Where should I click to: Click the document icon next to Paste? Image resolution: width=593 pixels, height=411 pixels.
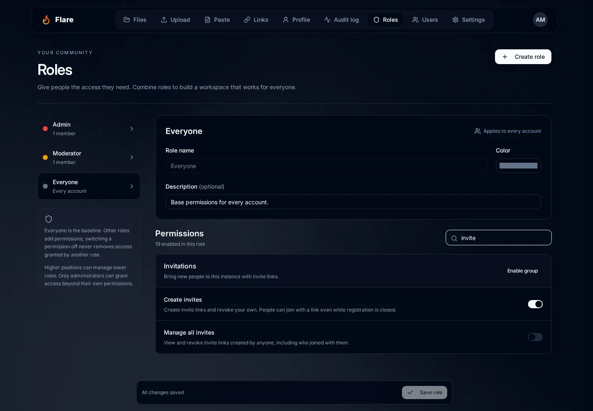(x=208, y=20)
